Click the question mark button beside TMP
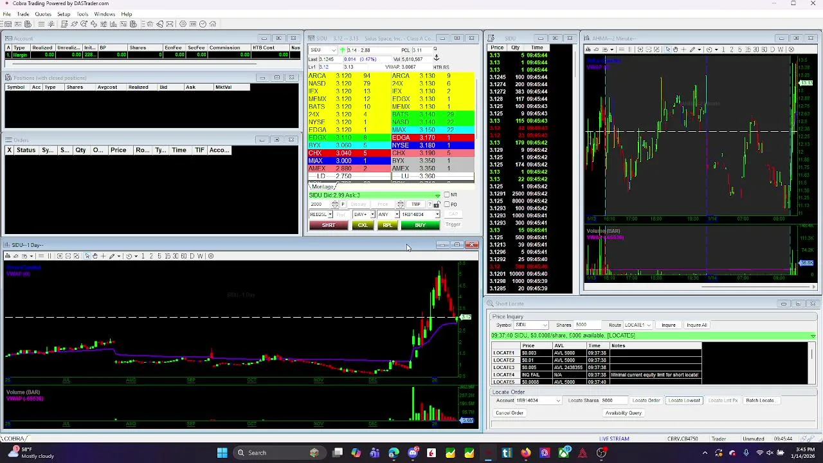823x463 pixels. tap(430, 204)
